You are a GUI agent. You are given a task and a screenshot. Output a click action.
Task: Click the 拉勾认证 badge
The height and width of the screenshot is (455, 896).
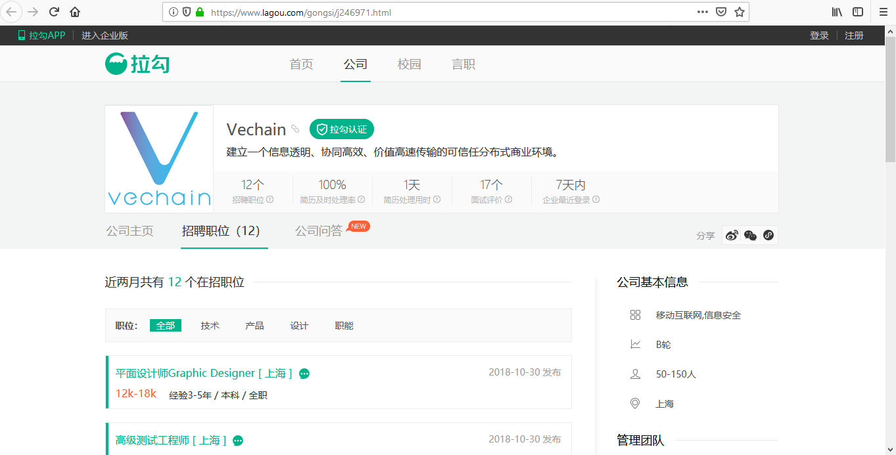click(342, 129)
